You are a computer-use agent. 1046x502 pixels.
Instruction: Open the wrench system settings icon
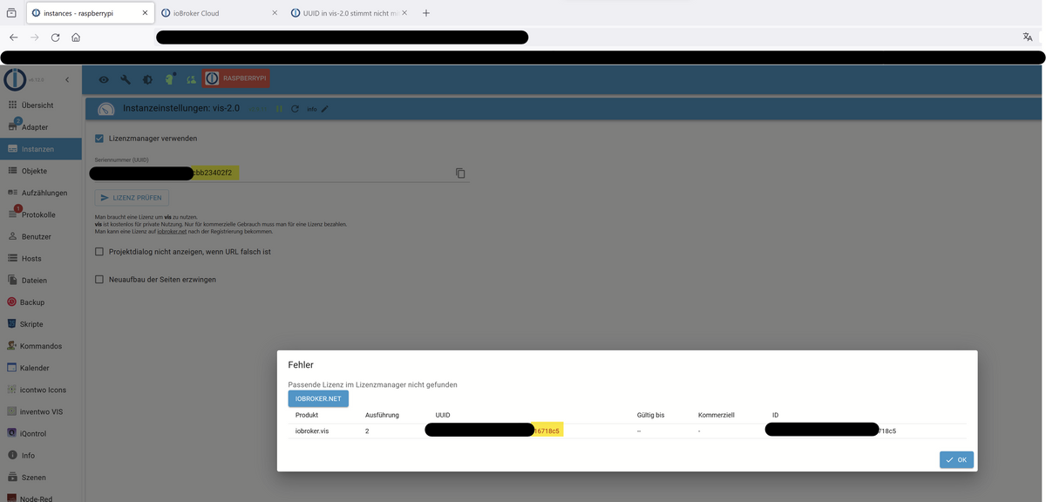pos(126,79)
